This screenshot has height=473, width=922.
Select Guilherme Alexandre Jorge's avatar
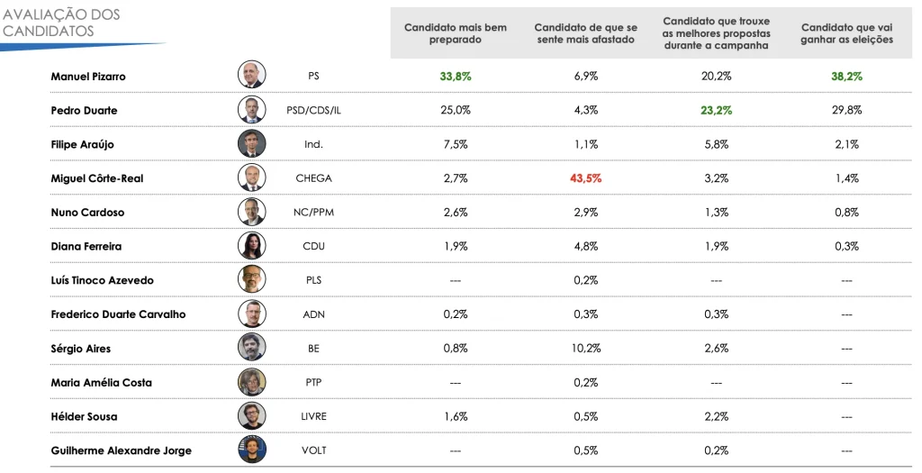(252, 450)
